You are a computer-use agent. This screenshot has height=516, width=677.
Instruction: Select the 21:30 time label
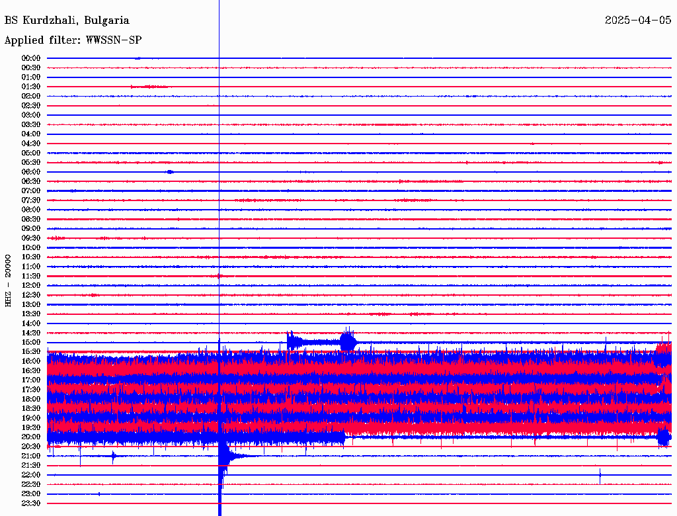[x=31, y=466]
